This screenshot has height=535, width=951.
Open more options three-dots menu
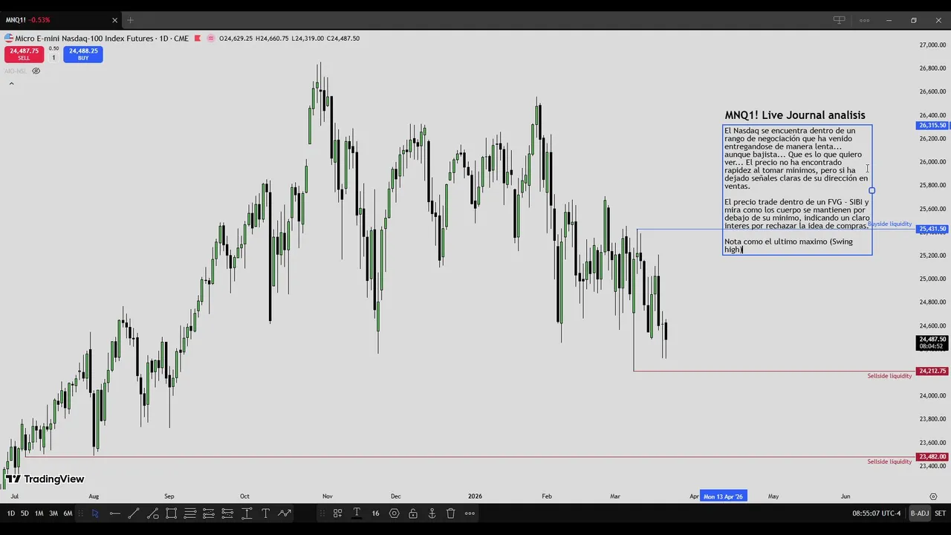(x=470, y=513)
